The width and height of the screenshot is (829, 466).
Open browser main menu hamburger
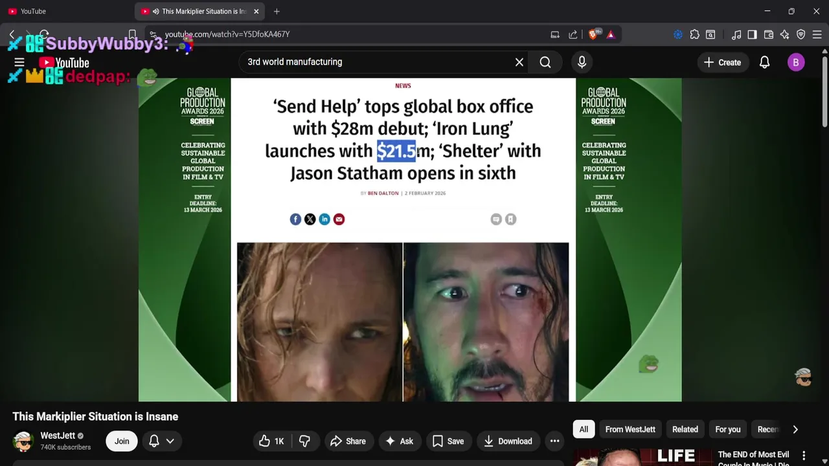tap(817, 34)
